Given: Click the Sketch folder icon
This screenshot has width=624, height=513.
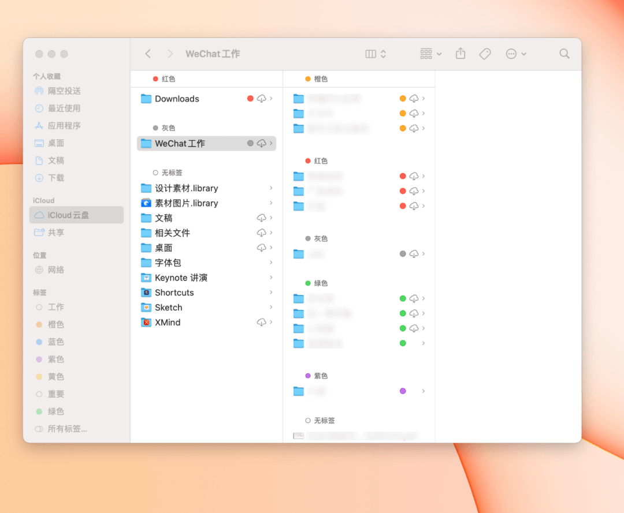Looking at the screenshot, I should [x=146, y=307].
